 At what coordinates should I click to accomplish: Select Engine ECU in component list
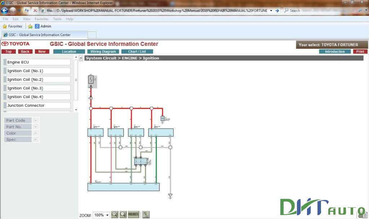tap(37, 62)
